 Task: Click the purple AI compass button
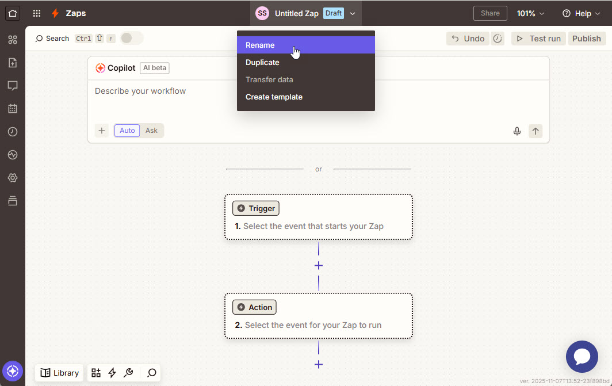[13, 371]
